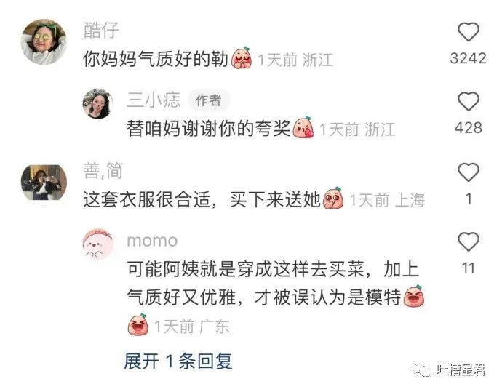Open the username 善,简

103,170
